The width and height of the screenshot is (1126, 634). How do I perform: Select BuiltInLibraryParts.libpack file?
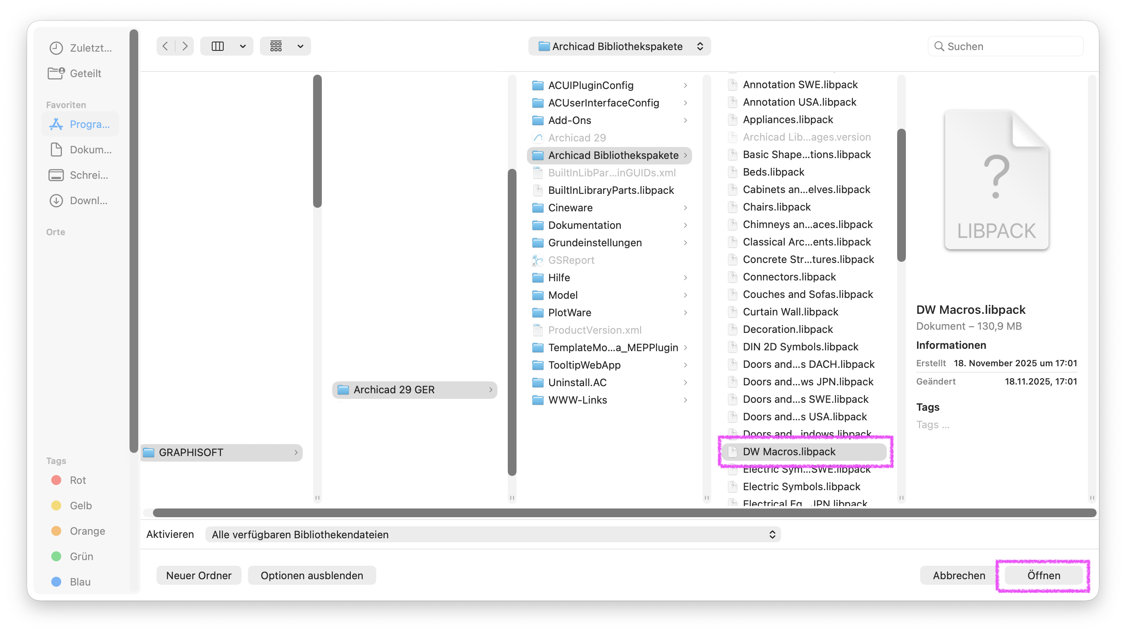pos(610,190)
